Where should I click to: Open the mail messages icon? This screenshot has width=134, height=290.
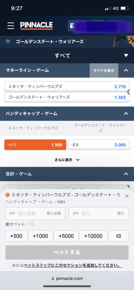coord(72,26)
